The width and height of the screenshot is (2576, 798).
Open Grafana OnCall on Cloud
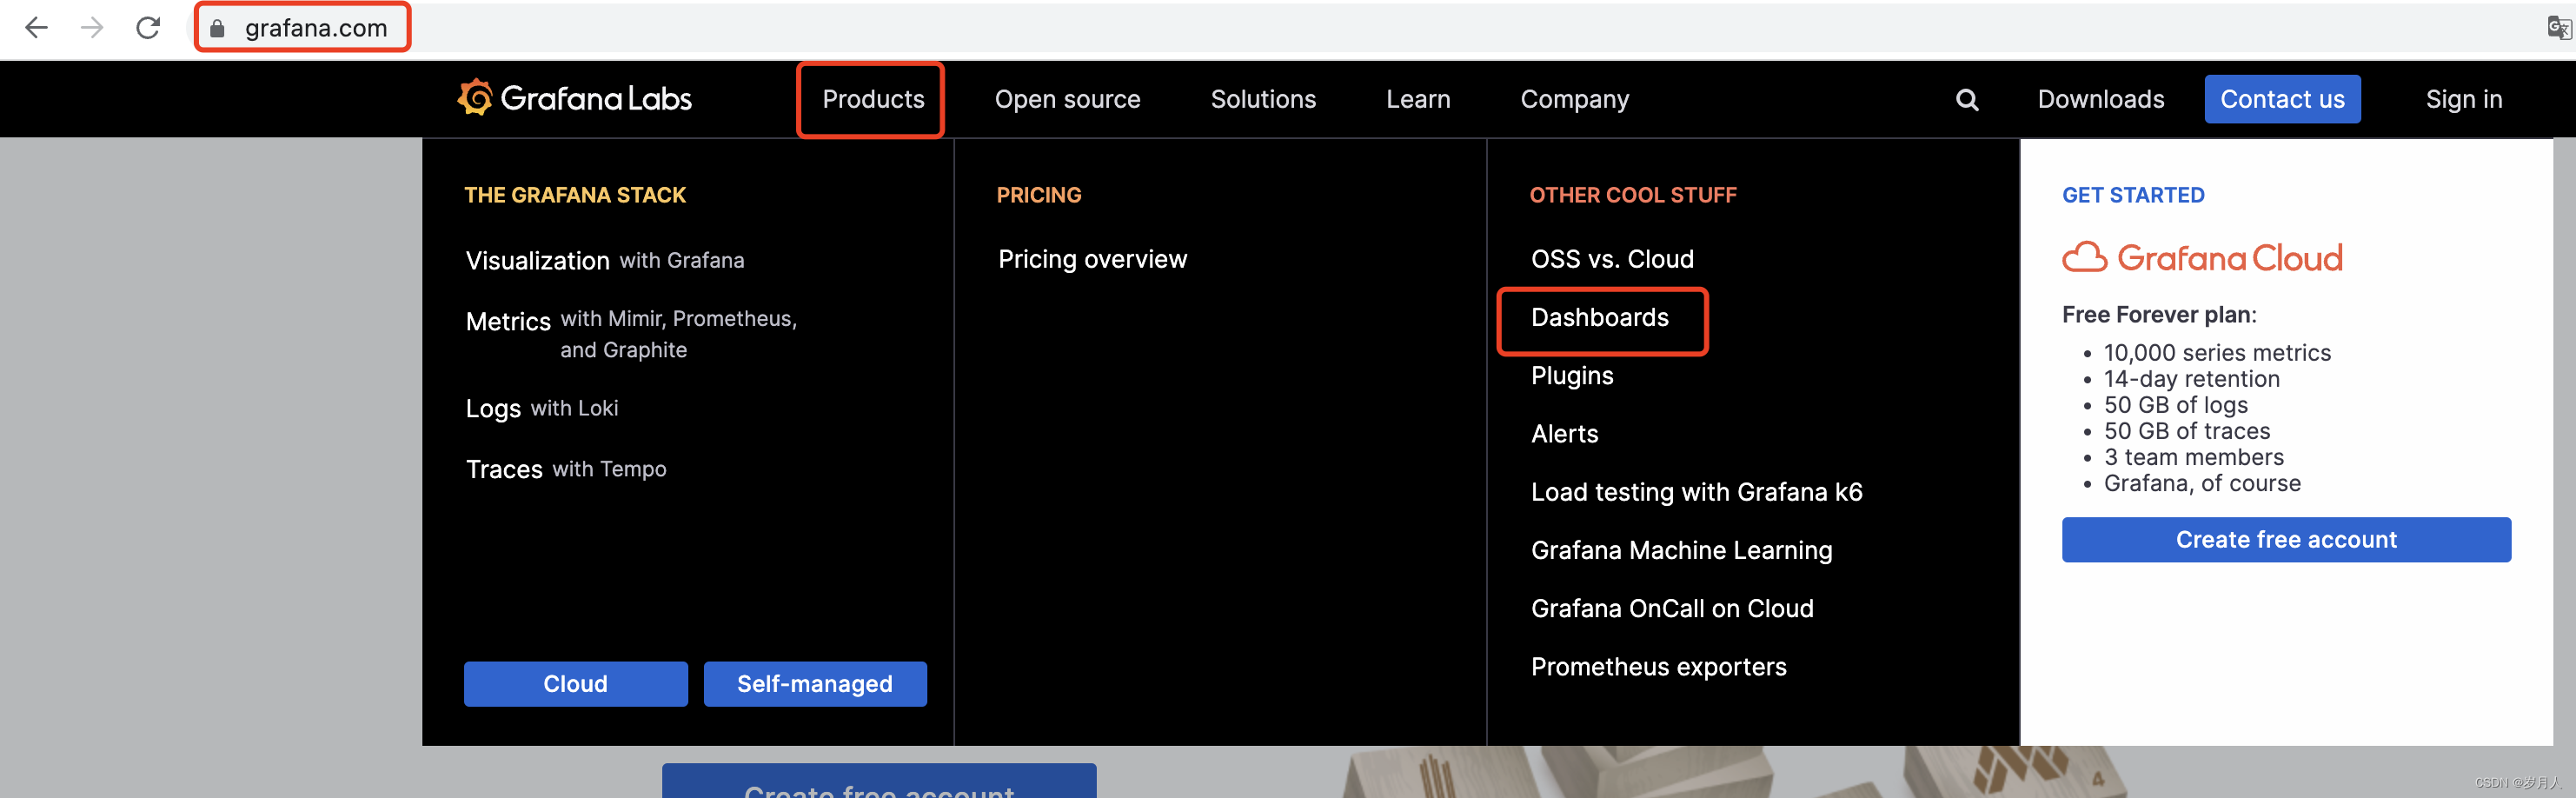(x=1672, y=609)
